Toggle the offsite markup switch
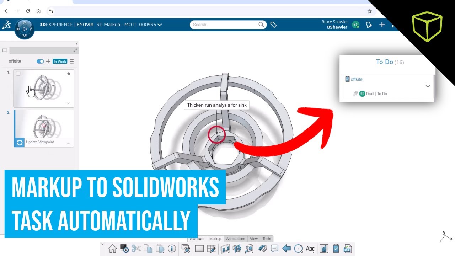 [x=40, y=61]
